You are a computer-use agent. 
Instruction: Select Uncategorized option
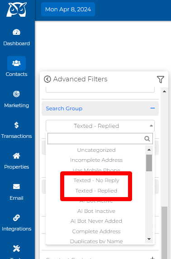click(x=96, y=150)
